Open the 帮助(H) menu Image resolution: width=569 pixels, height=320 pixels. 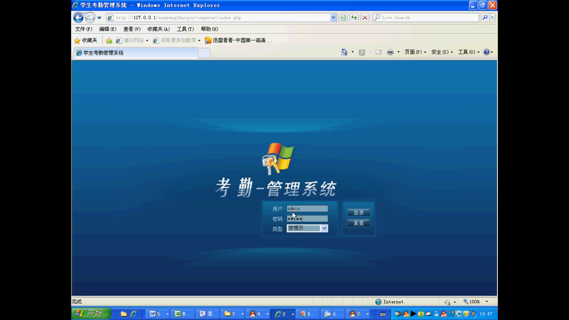(x=210, y=29)
